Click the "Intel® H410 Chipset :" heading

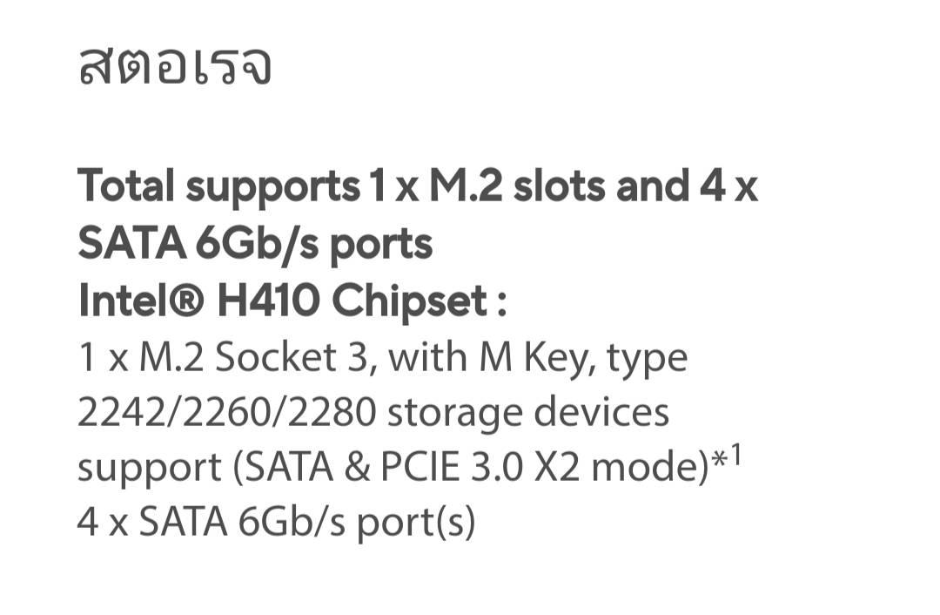coord(292,301)
